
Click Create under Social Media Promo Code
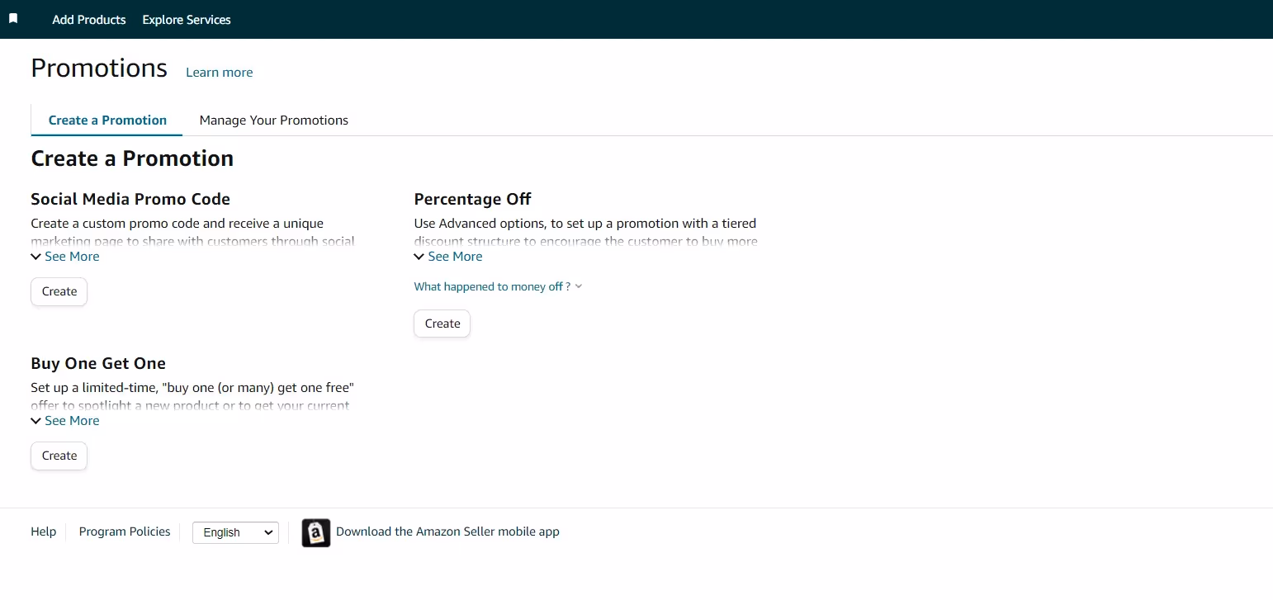pos(59,291)
